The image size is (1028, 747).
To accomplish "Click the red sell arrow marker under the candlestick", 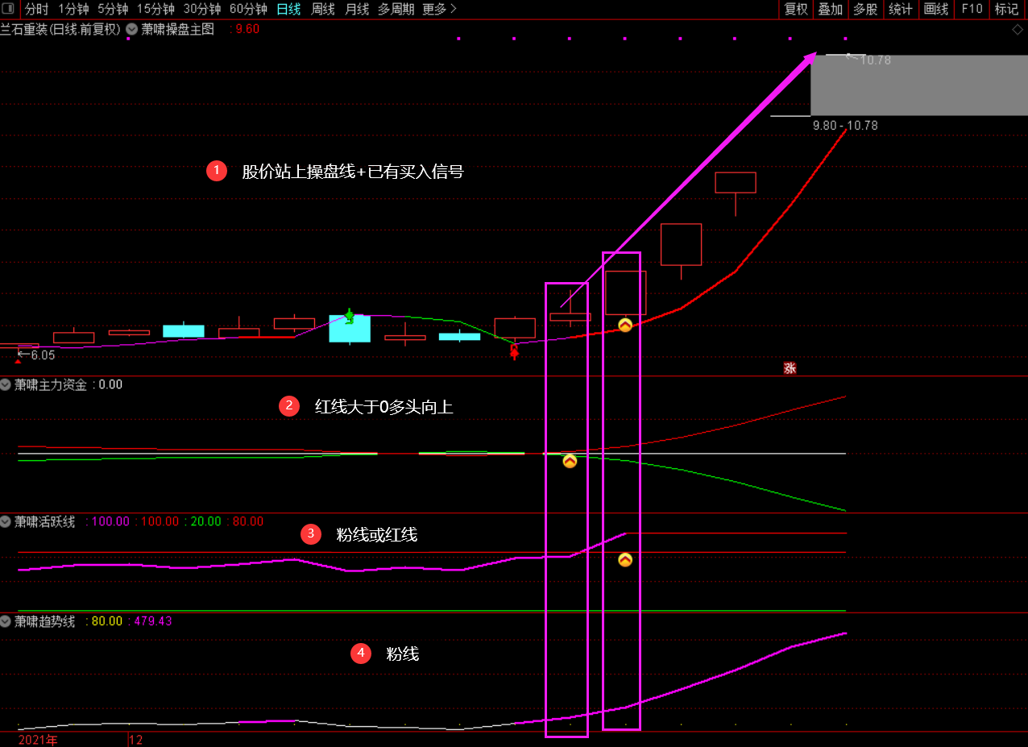I will coord(514,352).
